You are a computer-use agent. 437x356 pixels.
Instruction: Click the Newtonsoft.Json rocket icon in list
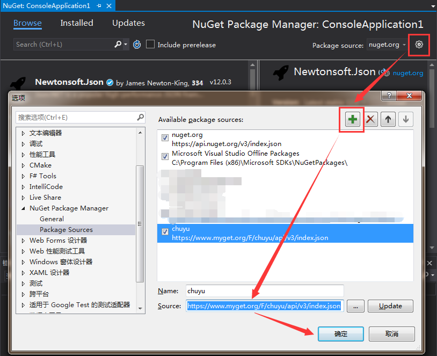18,83
